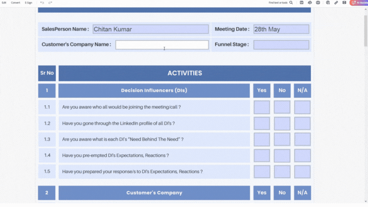Open the Convert menu
Viewport: 368px width, 207px height.
[16, 3]
